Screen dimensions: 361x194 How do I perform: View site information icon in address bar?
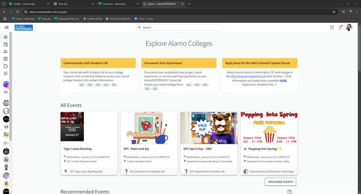(x=26, y=12)
